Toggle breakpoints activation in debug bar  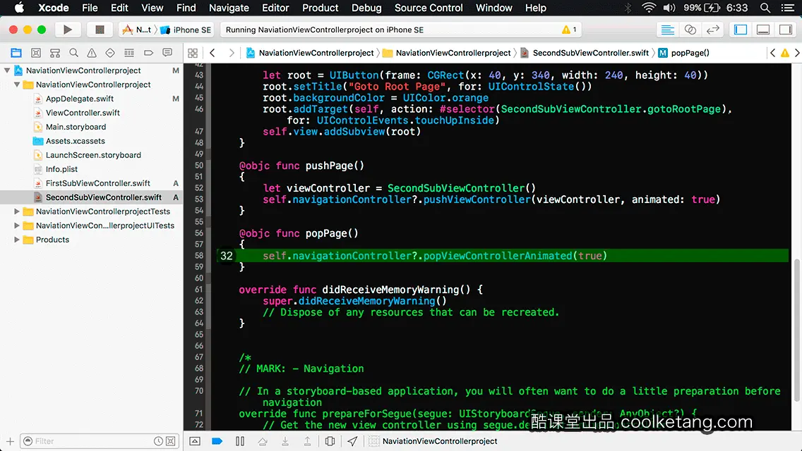[x=217, y=441]
